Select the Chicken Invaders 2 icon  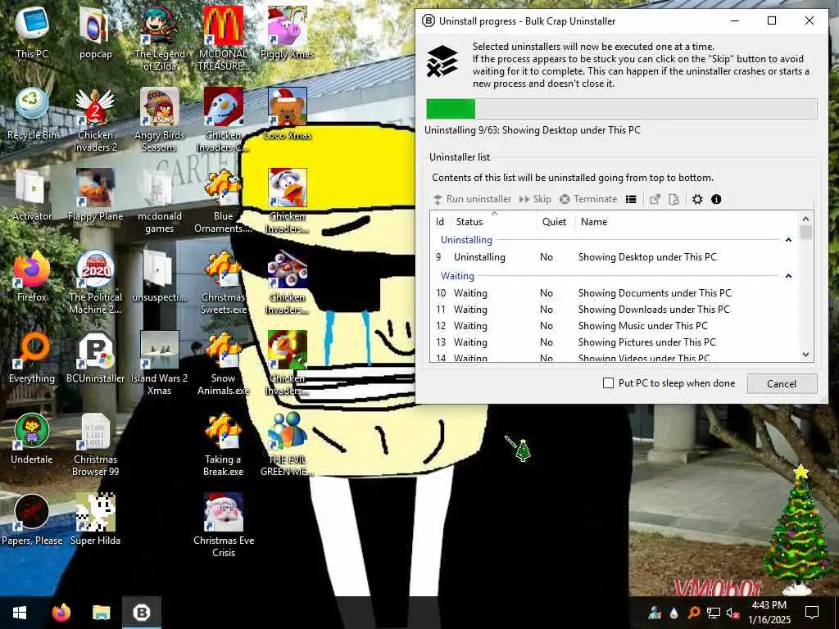coord(95,120)
